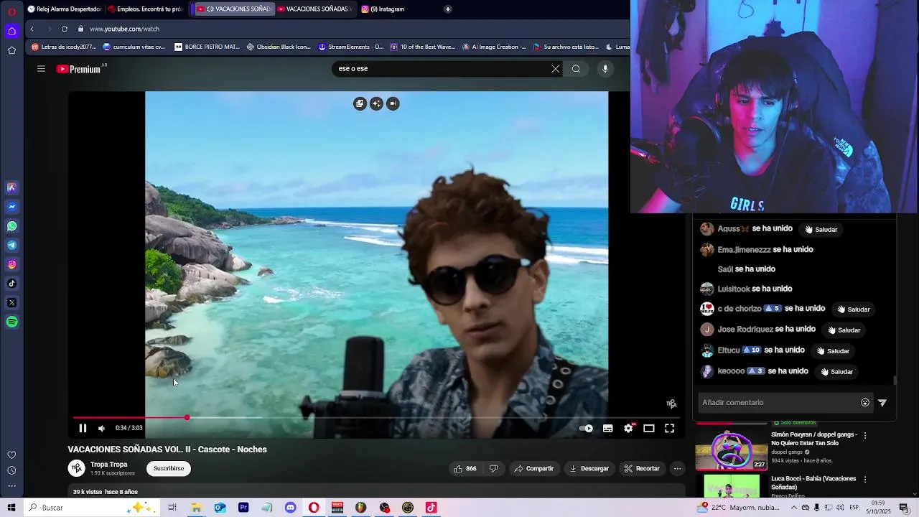
Task: Open options for Luca Bocci Bahía video
Action: (x=865, y=480)
